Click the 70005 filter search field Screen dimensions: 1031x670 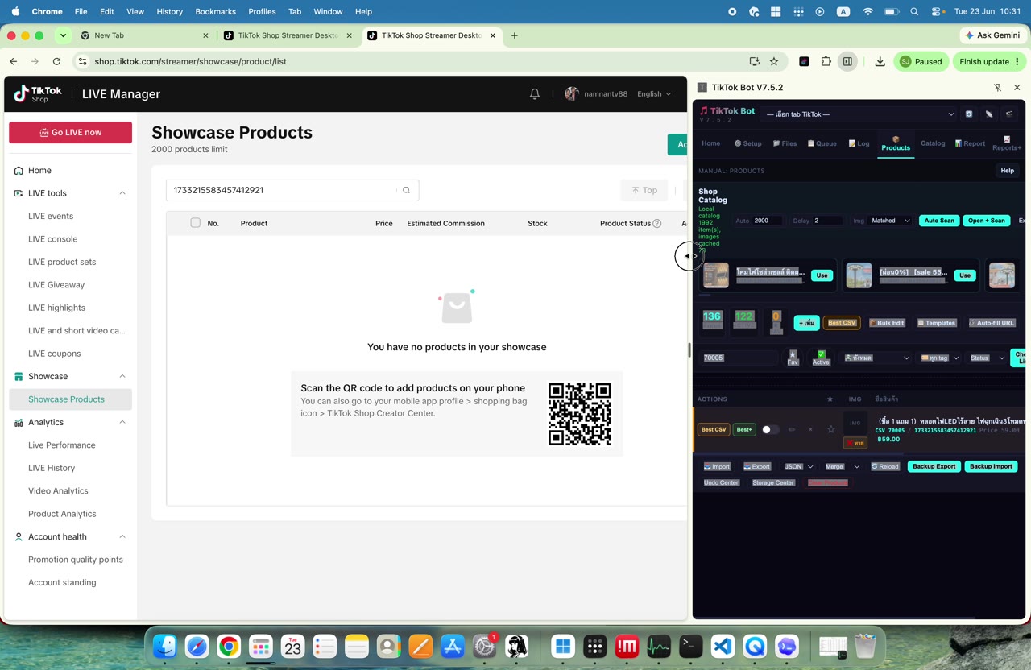click(x=739, y=358)
